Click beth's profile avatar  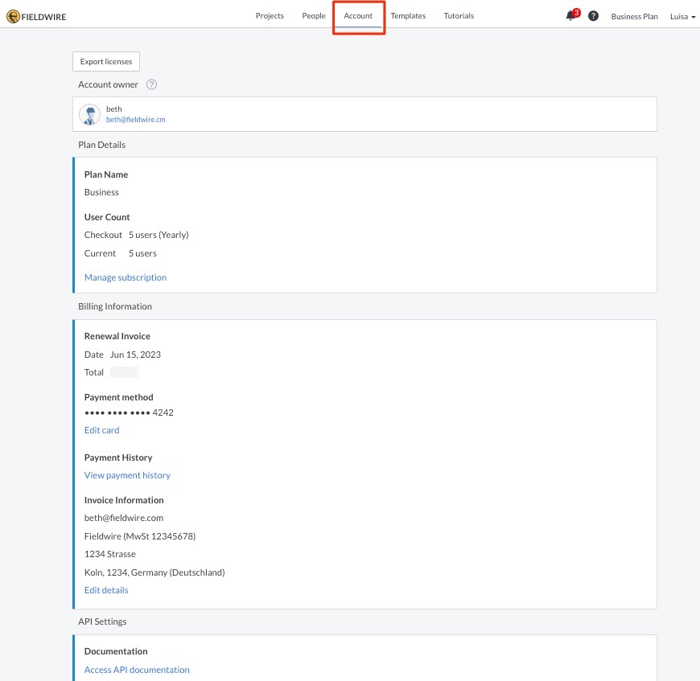[x=90, y=114]
